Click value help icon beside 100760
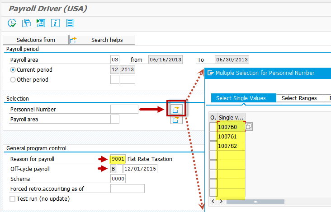331x212 pixels. click(249, 127)
